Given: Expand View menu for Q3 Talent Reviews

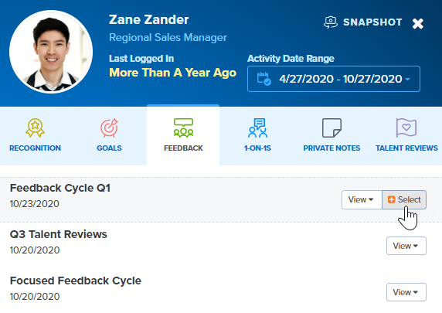Looking at the screenshot, I should (406, 246).
